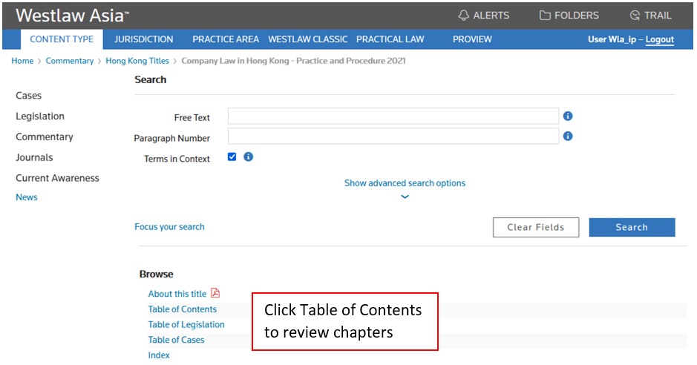Go to Home breadcrumb
The image size is (697, 365).
pos(22,61)
